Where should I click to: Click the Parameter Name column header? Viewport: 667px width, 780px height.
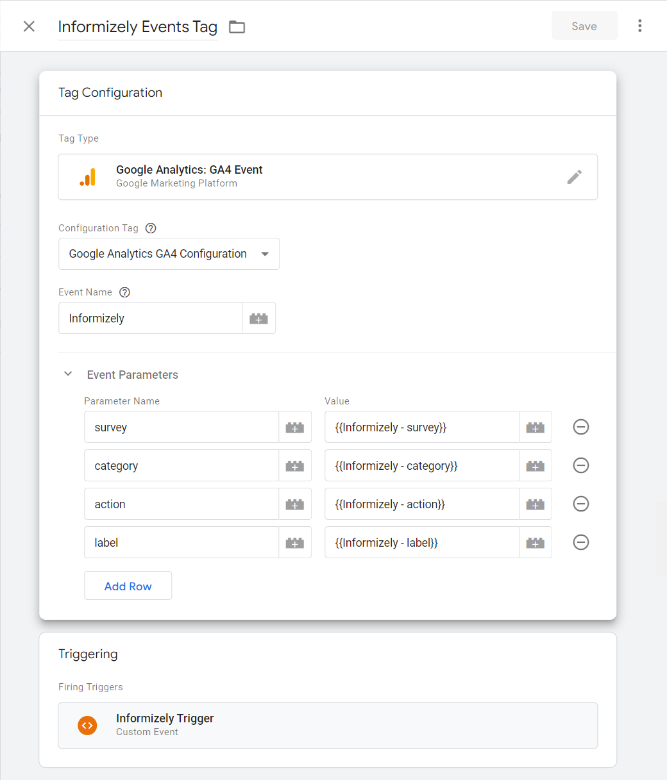(122, 401)
